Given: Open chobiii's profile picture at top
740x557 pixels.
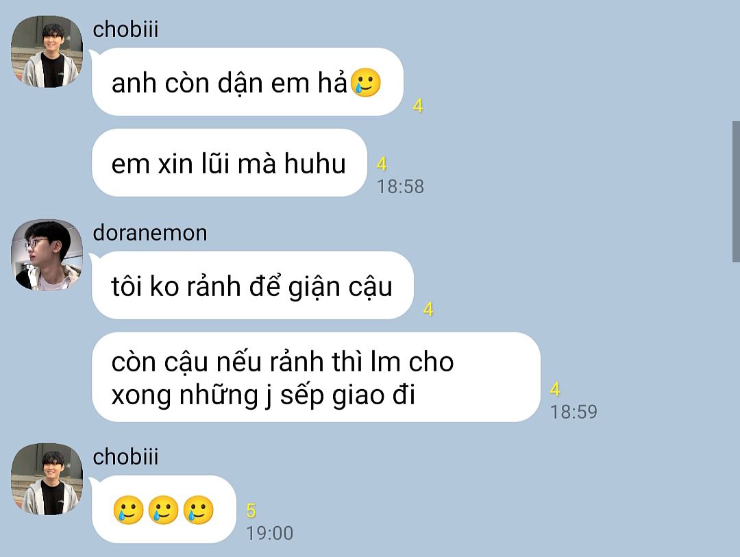Looking at the screenshot, I should pos(47,52).
